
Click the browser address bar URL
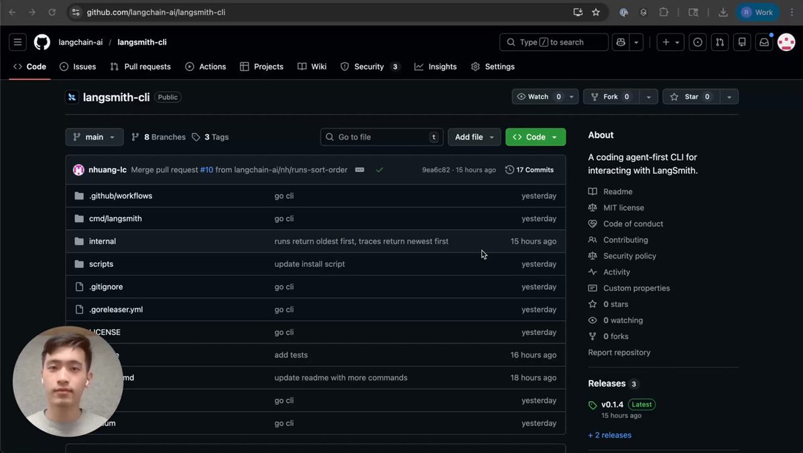point(156,12)
